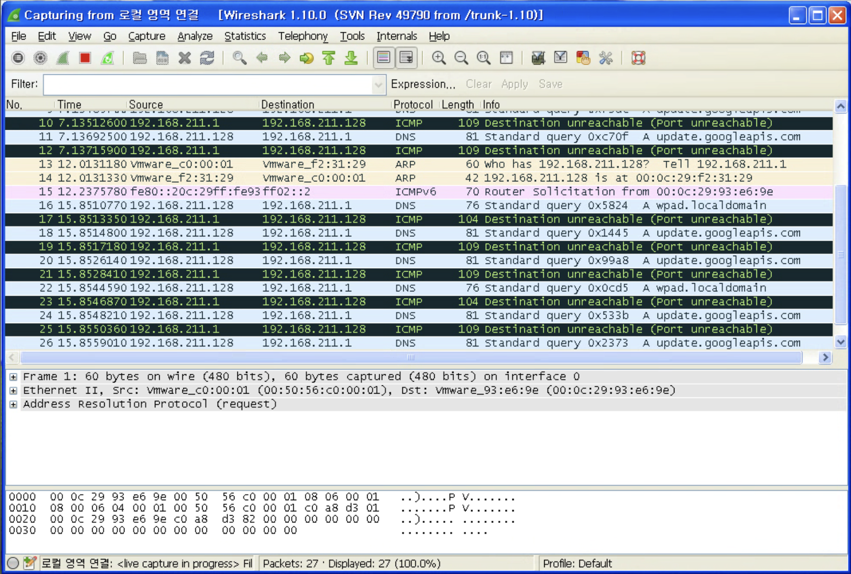Restart the running live capture icon

pyautogui.click(x=108, y=58)
